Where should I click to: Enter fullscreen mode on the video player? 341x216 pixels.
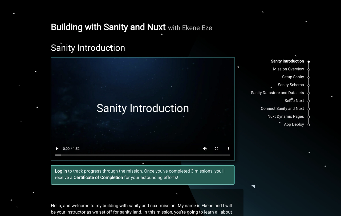pyautogui.click(x=216, y=149)
